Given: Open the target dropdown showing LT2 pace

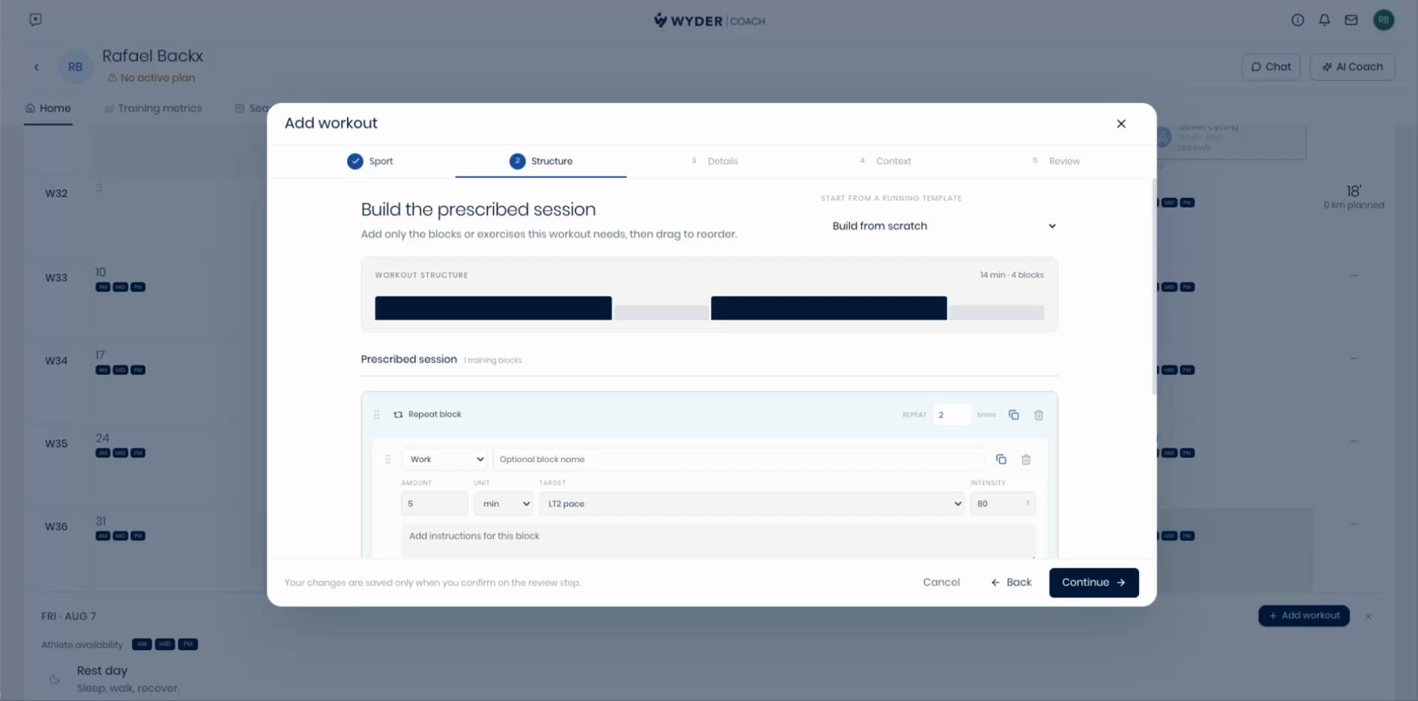Looking at the screenshot, I should click(x=751, y=504).
